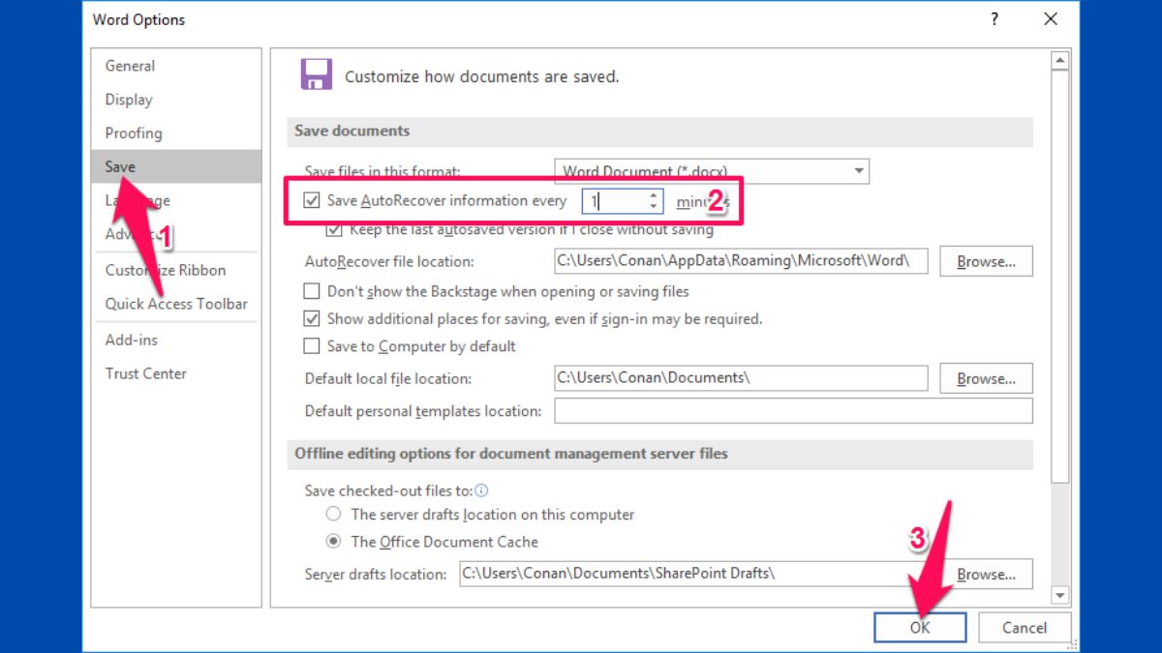Screen dimensions: 1162x653
Task: Disable Show additional places for saving
Action: (x=311, y=318)
